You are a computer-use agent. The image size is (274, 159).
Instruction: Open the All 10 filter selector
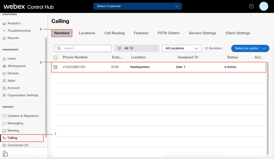tap(137, 48)
